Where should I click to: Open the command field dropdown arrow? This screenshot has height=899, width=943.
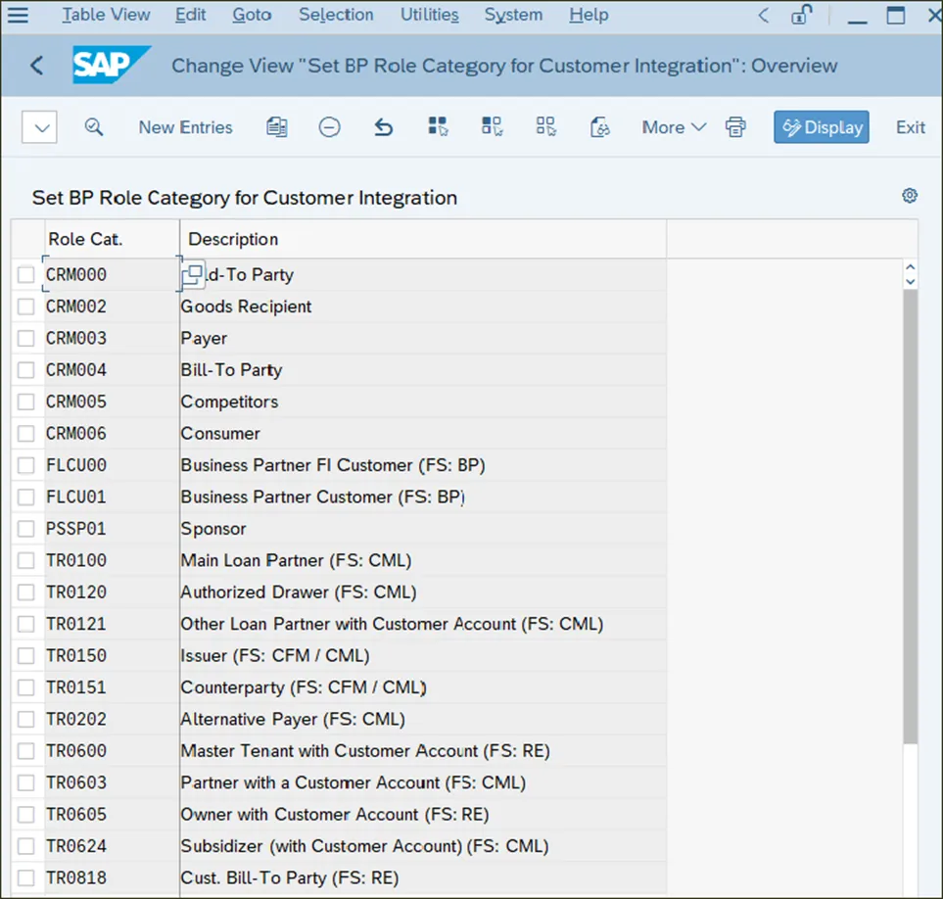(40, 127)
